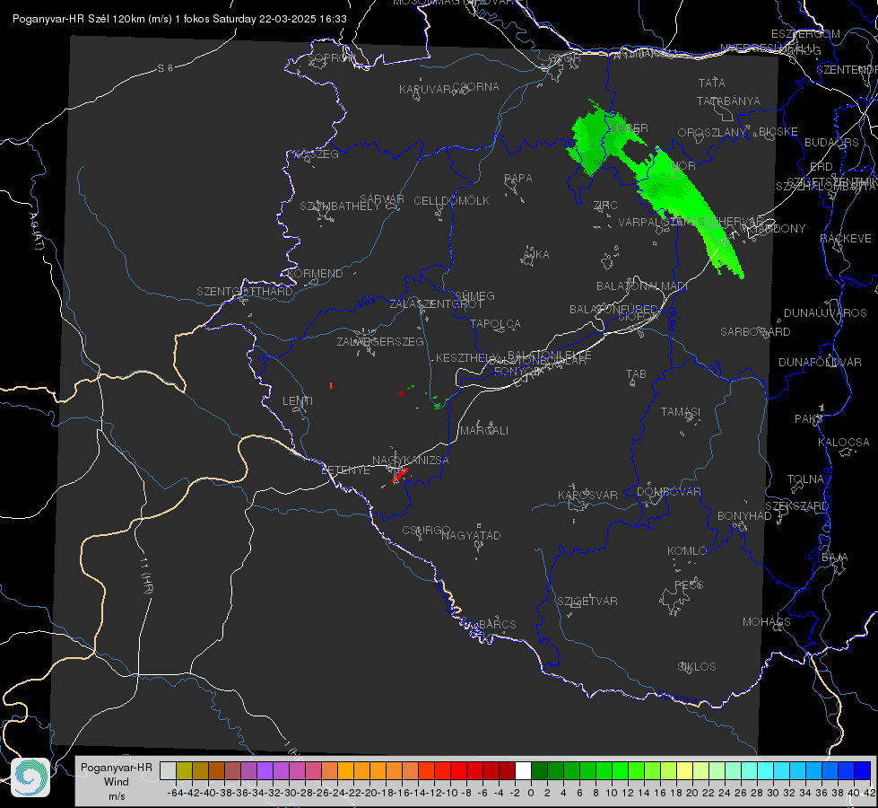Choose the pale yellow swatch above 18-20
Screen dimensions: 878x808
pos(685,770)
